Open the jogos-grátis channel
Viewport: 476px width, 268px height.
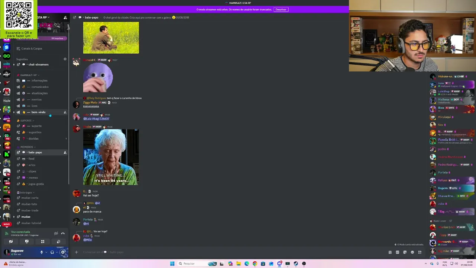pyautogui.click(x=41, y=184)
